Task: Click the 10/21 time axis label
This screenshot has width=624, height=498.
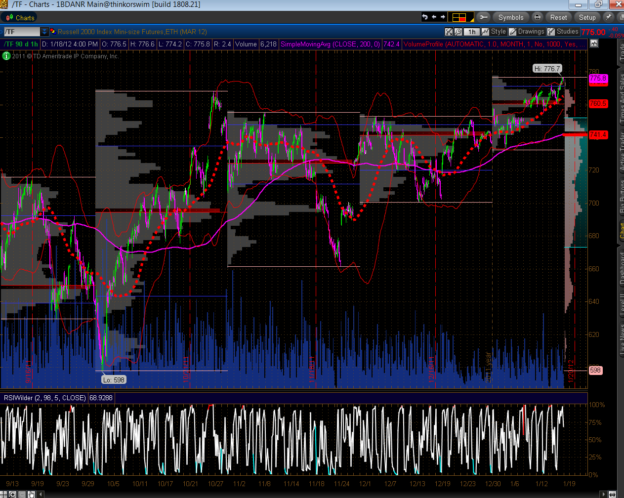Action: (x=190, y=484)
